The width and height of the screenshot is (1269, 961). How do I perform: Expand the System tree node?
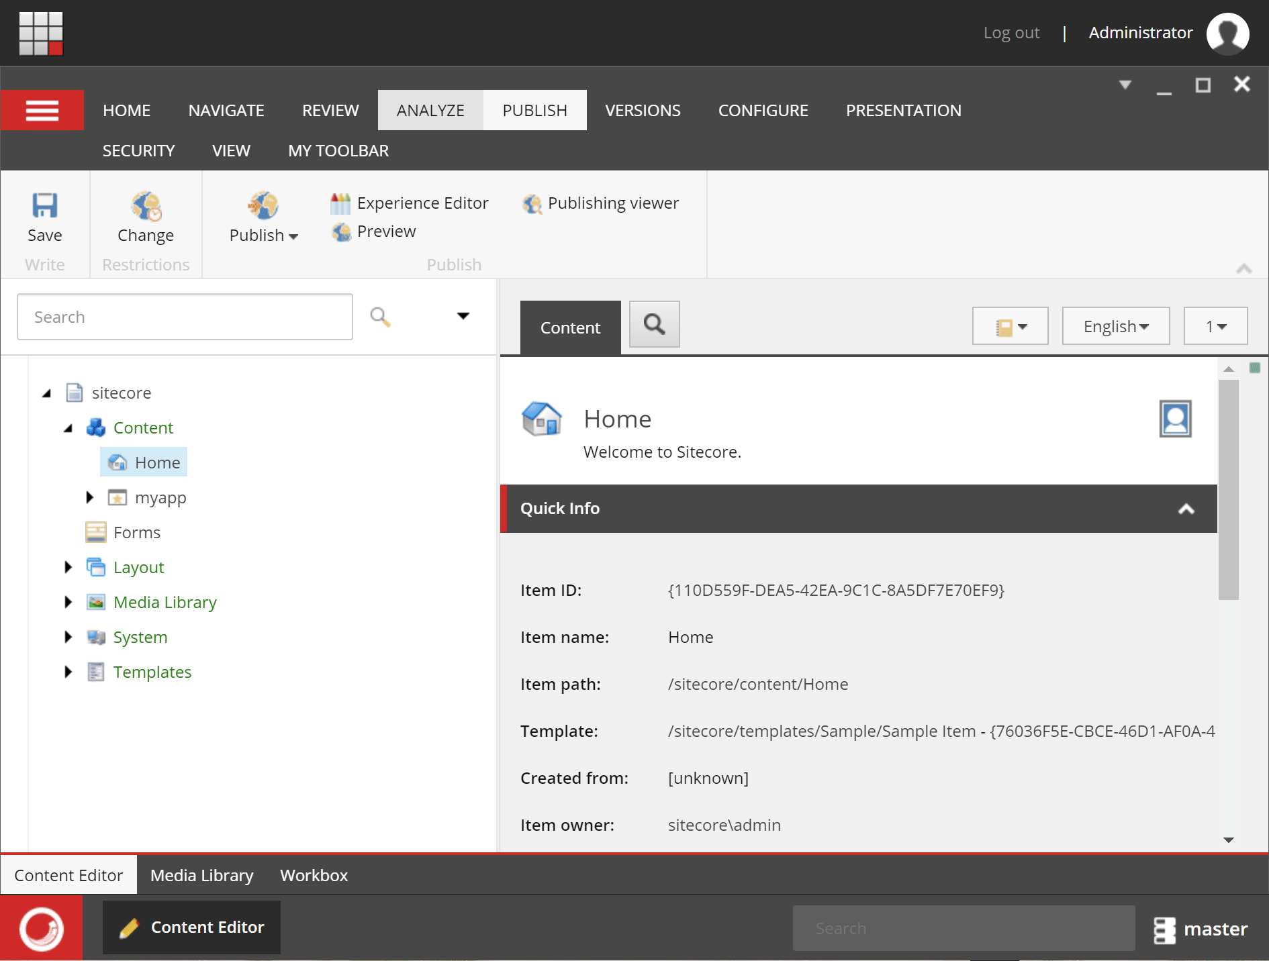(68, 637)
